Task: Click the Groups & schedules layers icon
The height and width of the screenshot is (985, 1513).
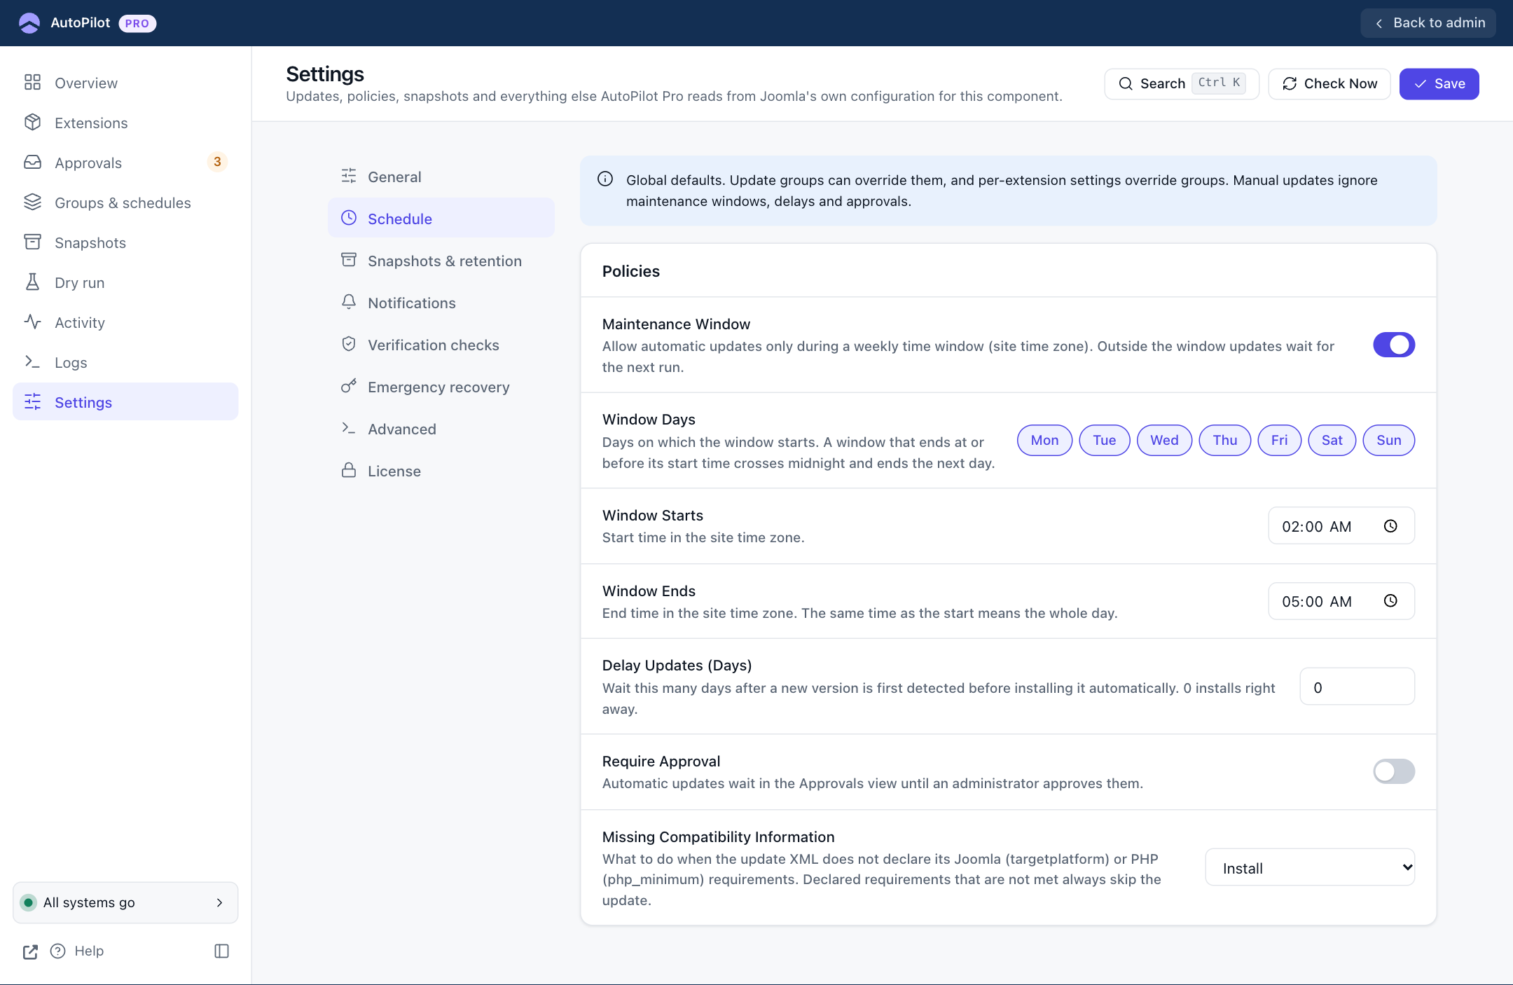Action: click(32, 202)
